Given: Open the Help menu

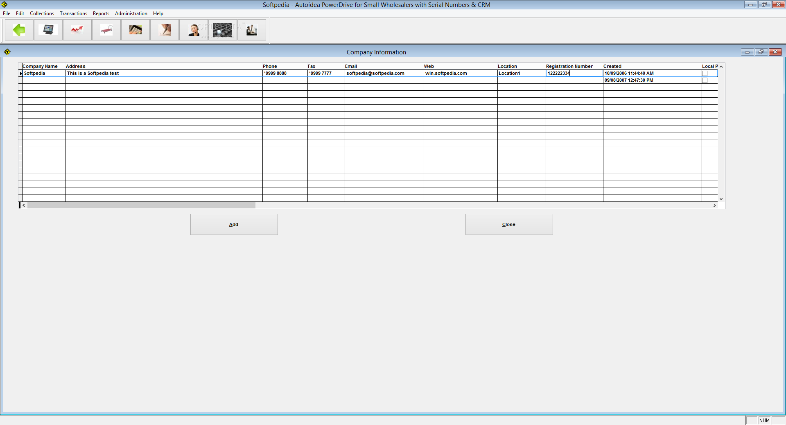Looking at the screenshot, I should pyautogui.click(x=158, y=13).
